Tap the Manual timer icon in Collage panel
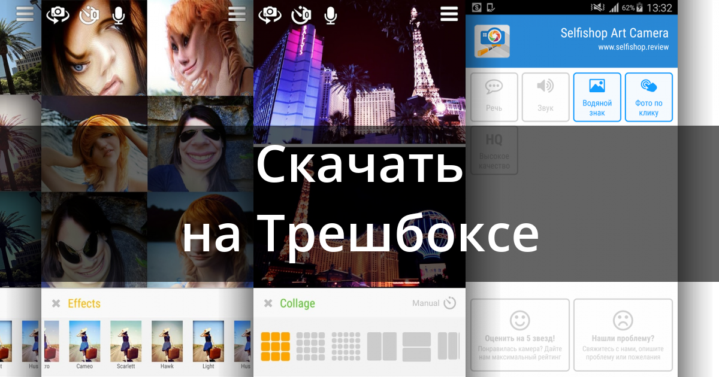719x377 pixels. tap(450, 303)
